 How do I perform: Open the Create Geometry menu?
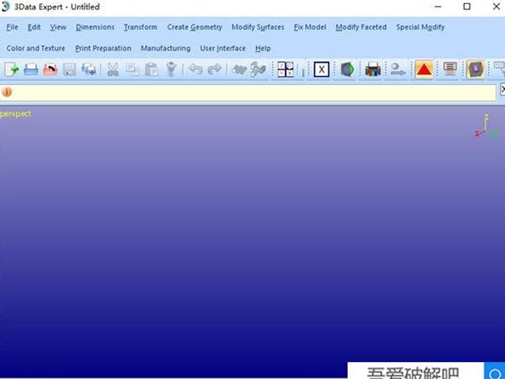click(195, 27)
